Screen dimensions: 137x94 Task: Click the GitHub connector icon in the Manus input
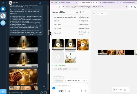point(61,91)
